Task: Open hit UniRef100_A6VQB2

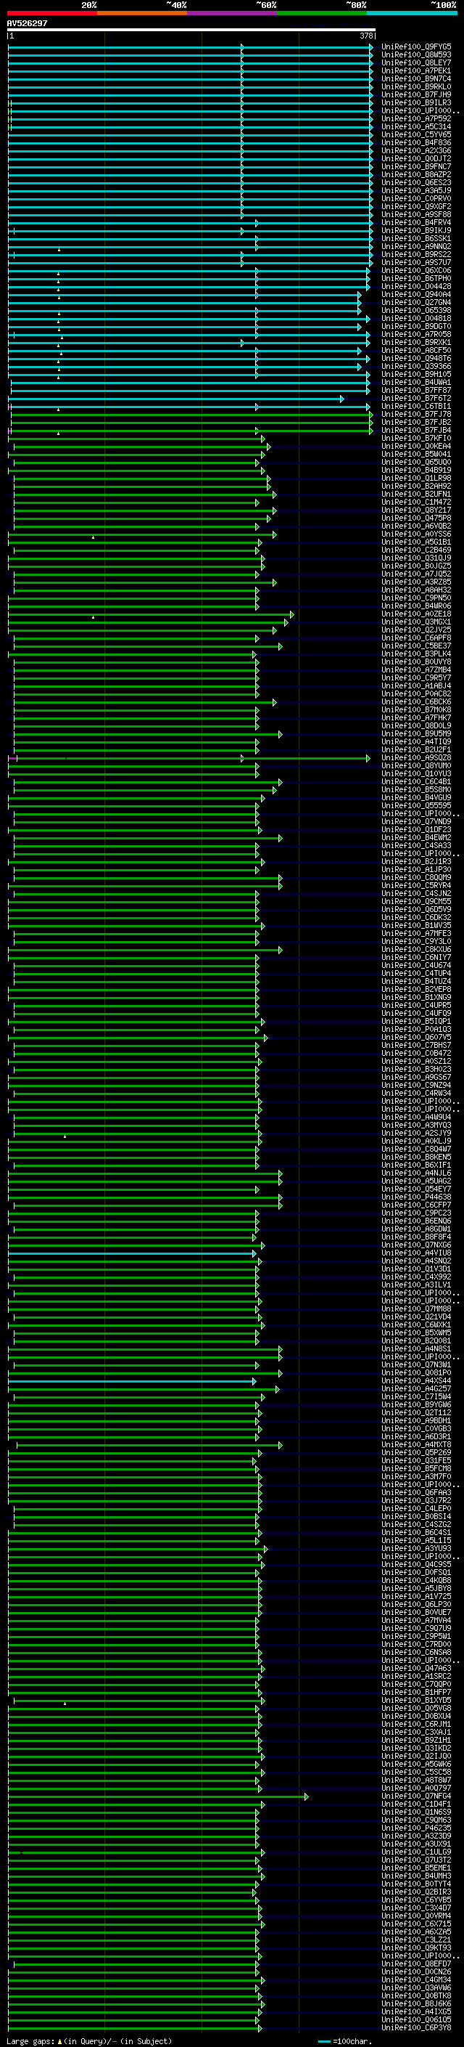Action: click(x=415, y=526)
